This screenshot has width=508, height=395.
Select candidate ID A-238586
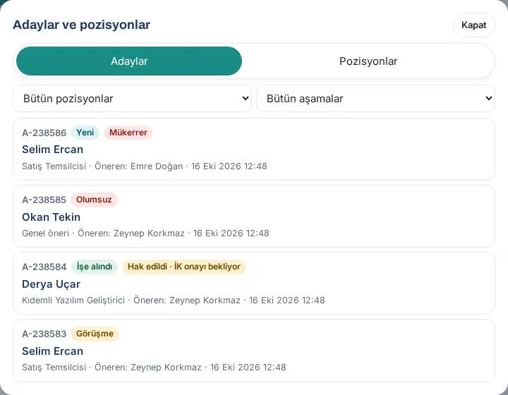[44, 133]
